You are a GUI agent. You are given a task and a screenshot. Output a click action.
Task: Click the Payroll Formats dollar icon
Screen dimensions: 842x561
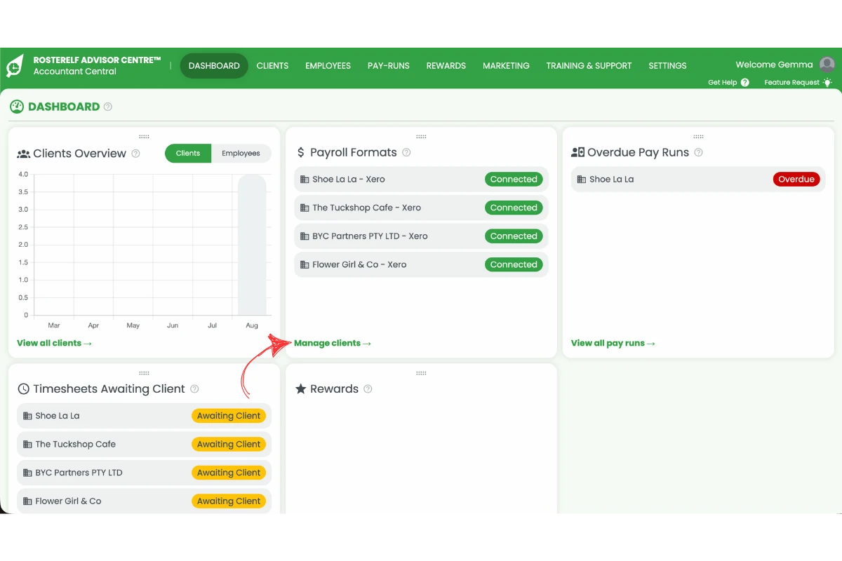[301, 153]
